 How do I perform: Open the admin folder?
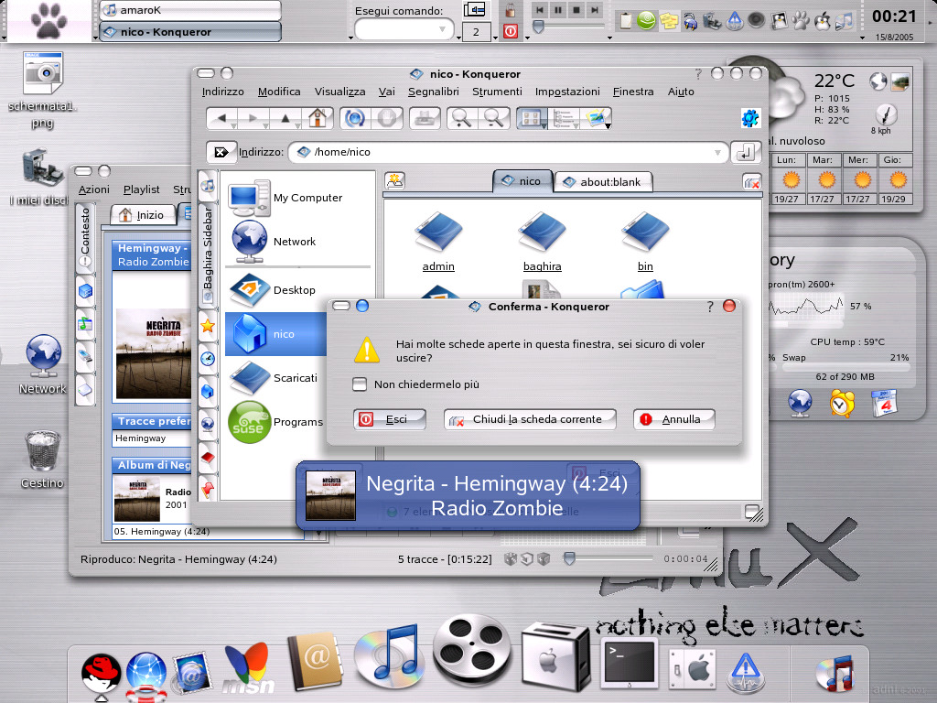(x=438, y=242)
